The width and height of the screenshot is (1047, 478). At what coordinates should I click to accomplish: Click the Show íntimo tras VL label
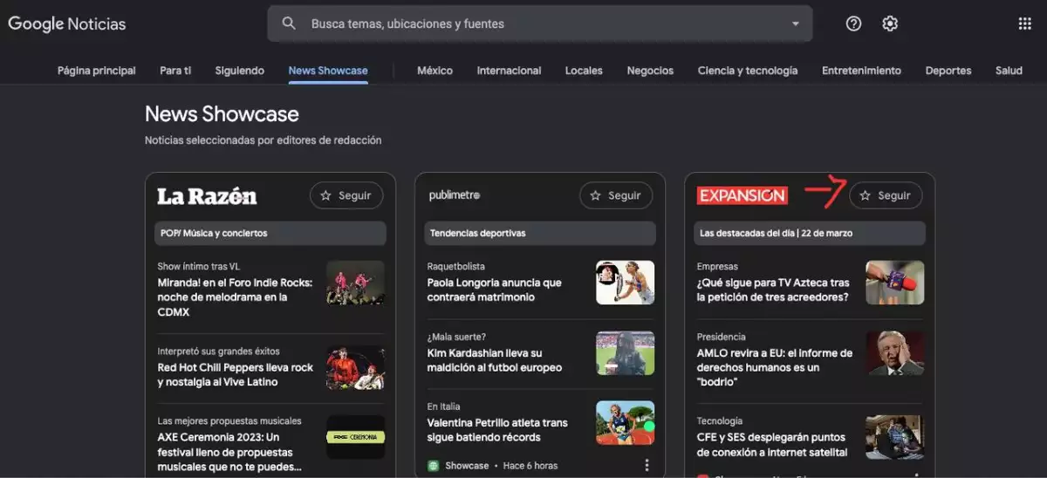coord(198,266)
